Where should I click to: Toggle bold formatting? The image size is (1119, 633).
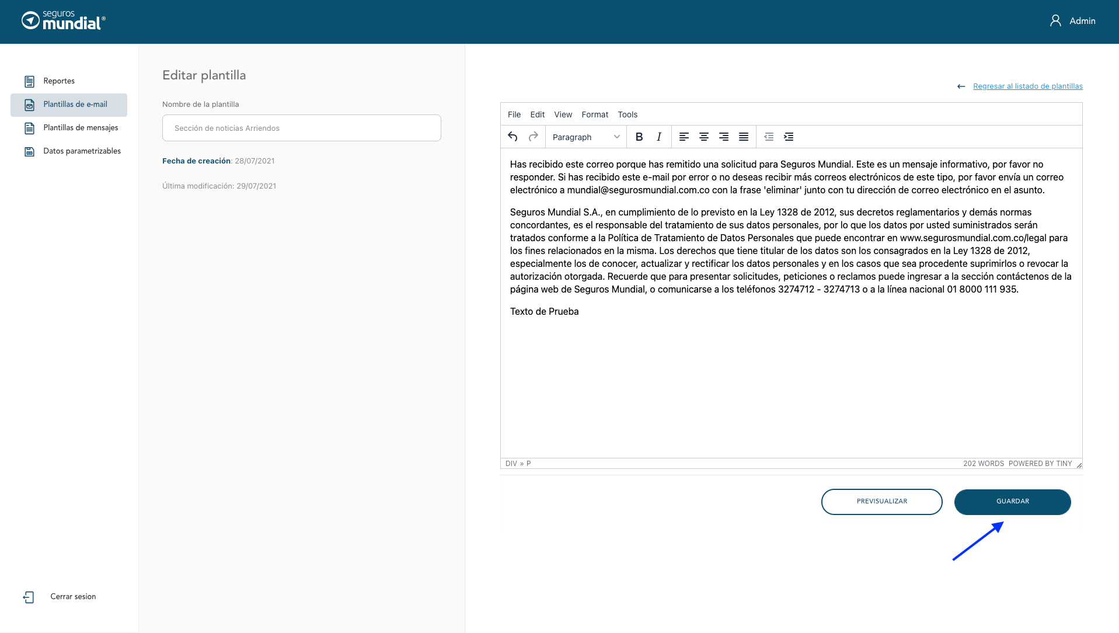pyautogui.click(x=639, y=137)
